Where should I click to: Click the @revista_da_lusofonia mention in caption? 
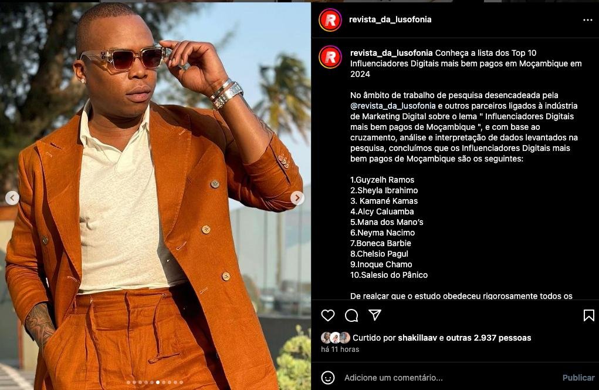coord(392,106)
